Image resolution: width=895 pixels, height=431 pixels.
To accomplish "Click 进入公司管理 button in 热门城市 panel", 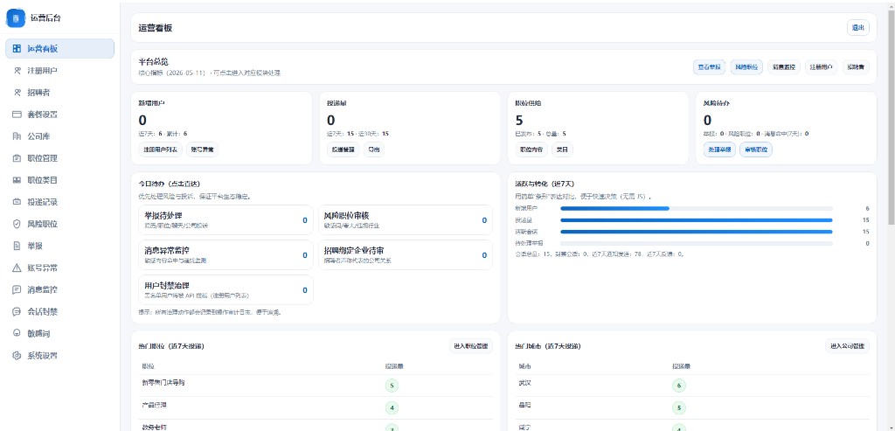I will 848,346.
